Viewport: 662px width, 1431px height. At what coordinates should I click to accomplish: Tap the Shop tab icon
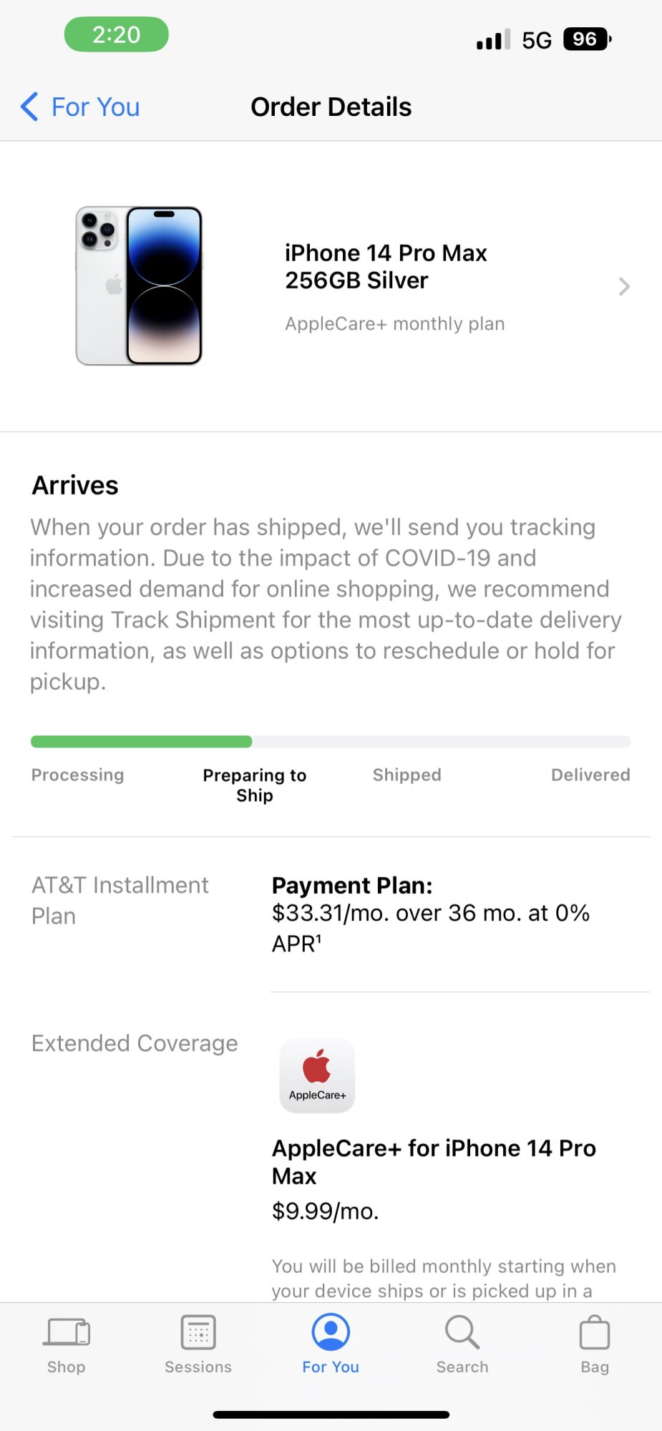click(67, 1332)
